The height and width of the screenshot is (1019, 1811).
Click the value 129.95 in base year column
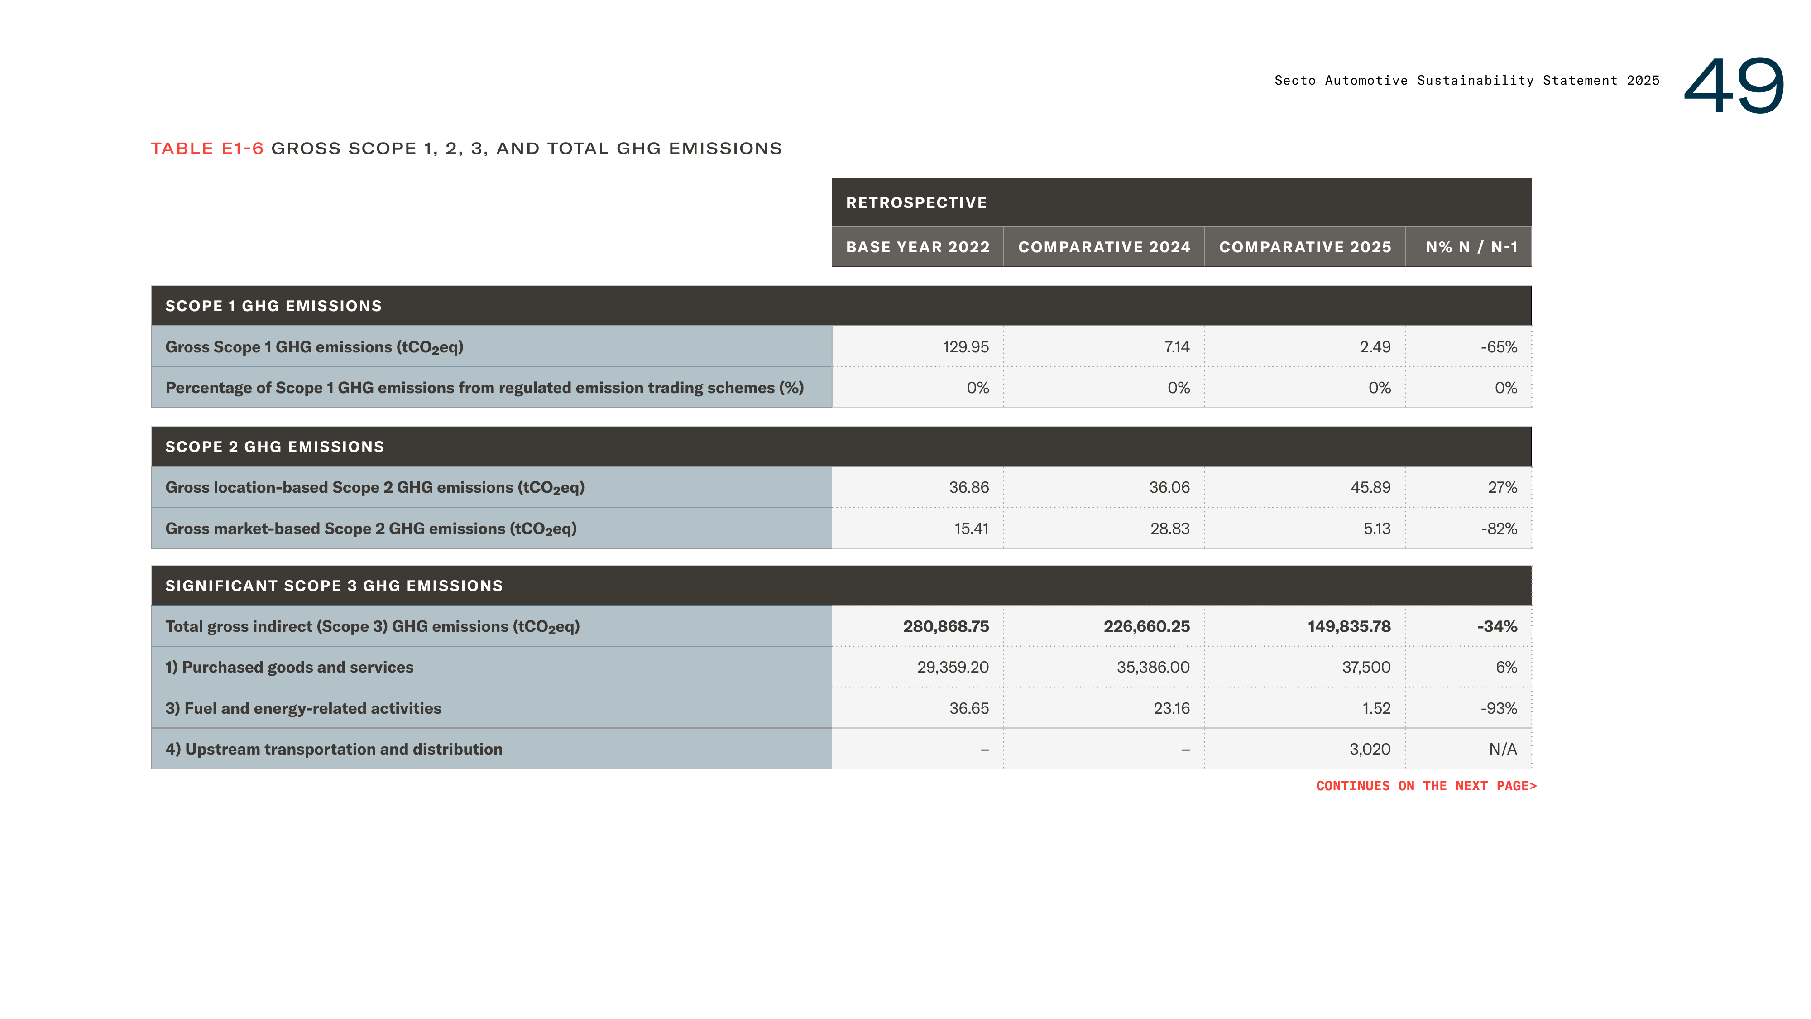[x=965, y=347]
